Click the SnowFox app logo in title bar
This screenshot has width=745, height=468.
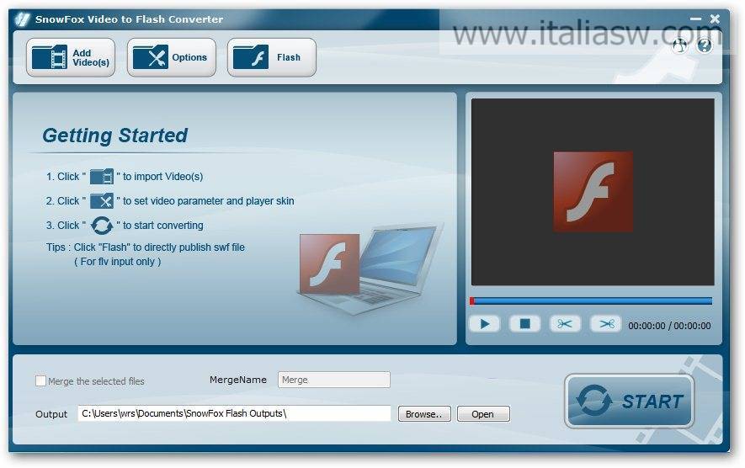pyautogui.click(x=22, y=19)
